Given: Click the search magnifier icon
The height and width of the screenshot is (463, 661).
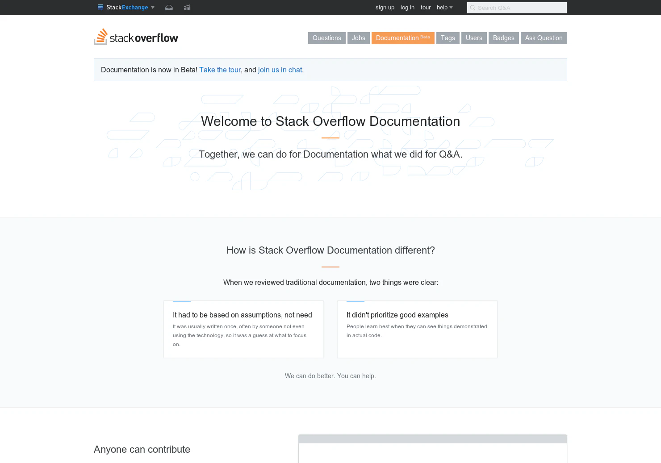Looking at the screenshot, I should coord(473,8).
